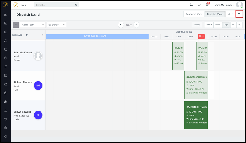The image size is (246, 143).
Task: Open the briefcase jobs icon in sidebar
Action: [x=6, y=23]
